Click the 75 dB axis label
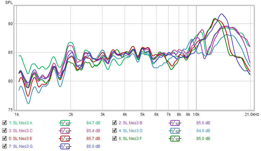 pyautogui.click(x=10, y=110)
